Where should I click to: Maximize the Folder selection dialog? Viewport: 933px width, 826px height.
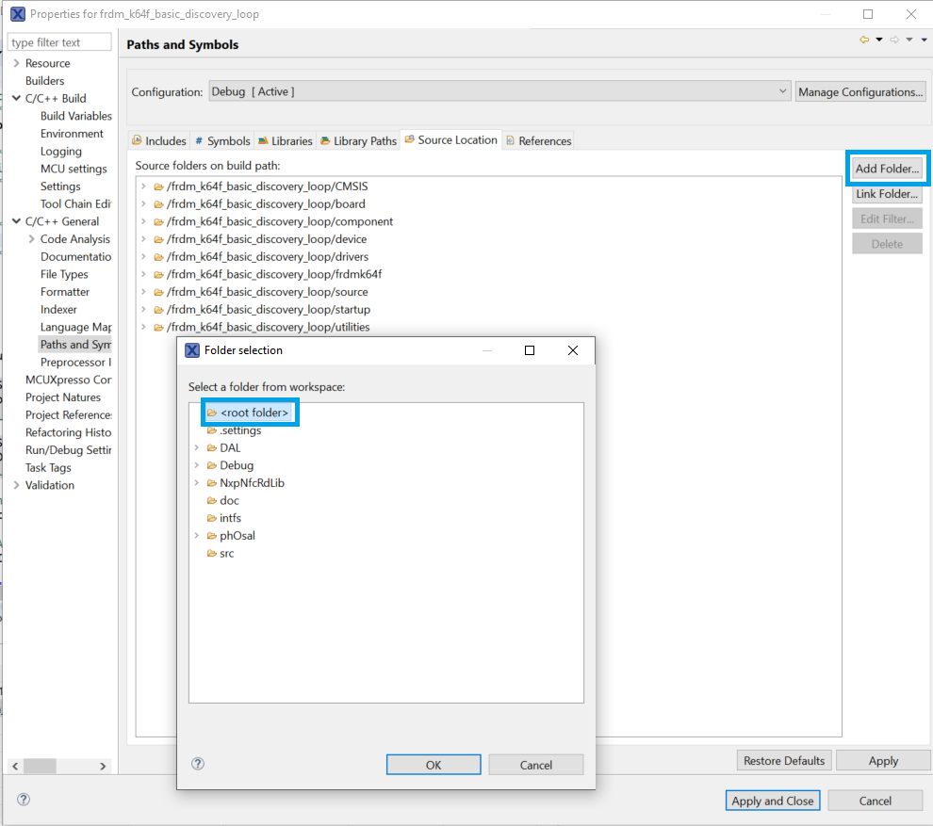click(x=530, y=350)
